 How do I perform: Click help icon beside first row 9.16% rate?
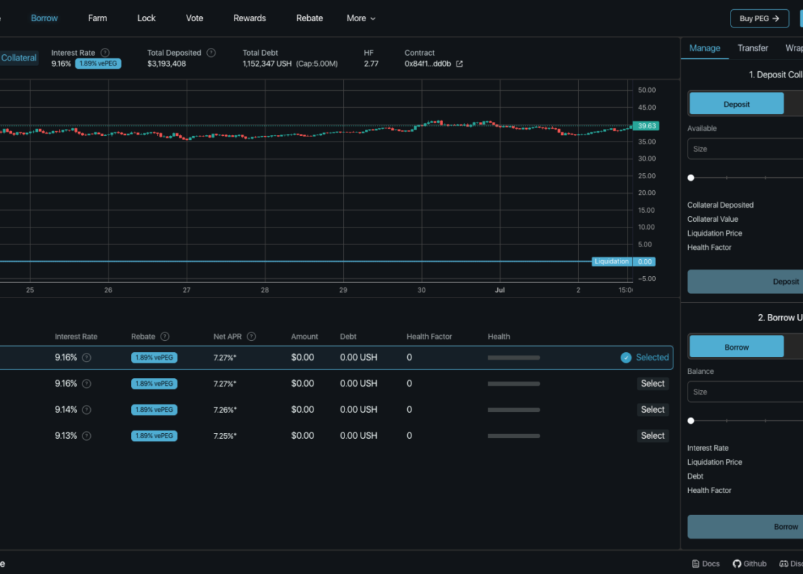[87, 358]
